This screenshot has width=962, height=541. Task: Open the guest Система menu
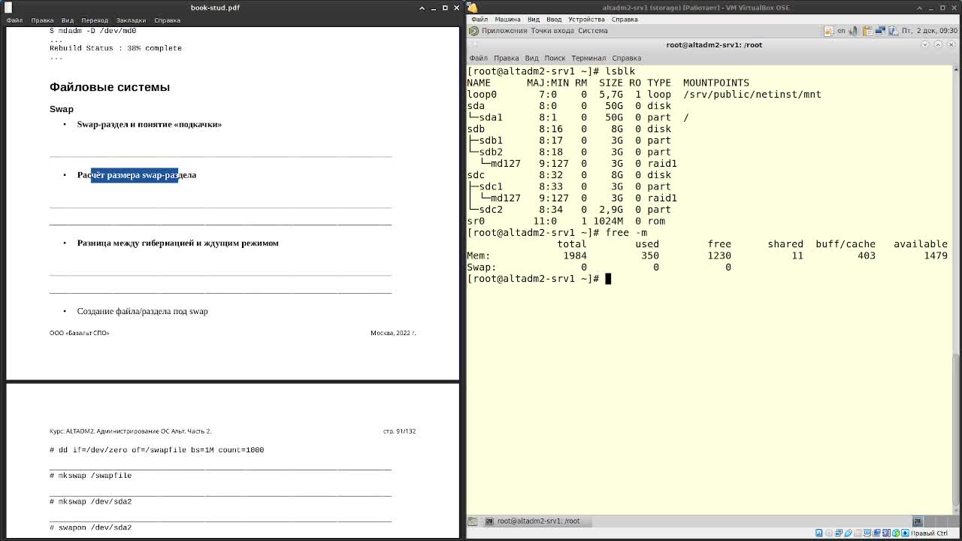point(593,31)
